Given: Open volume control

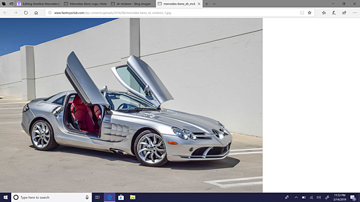Looking at the screenshot, I should click(319, 197).
